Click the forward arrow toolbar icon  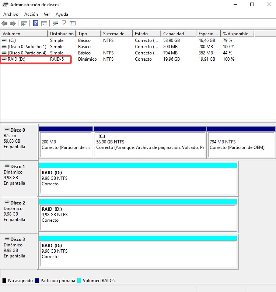13,24
